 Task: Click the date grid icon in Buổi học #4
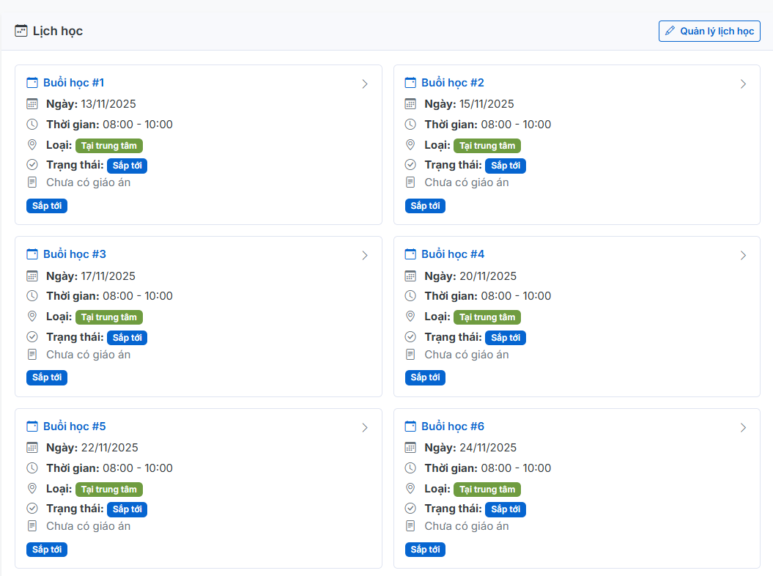pyautogui.click(x=410, y=276)
